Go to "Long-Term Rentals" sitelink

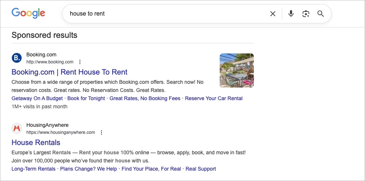[33, 169]
